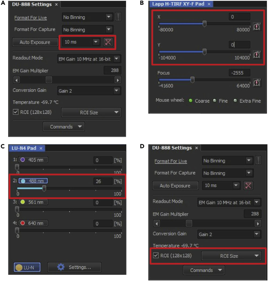268x281 pixels.
Task: Click the Focus reset icon beside slider
Action: pyautogui.click(x=257, y=83)
